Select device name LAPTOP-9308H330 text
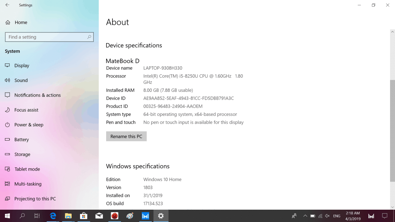The width and height of the screenshot is (395, 222). tap(163, 68)
